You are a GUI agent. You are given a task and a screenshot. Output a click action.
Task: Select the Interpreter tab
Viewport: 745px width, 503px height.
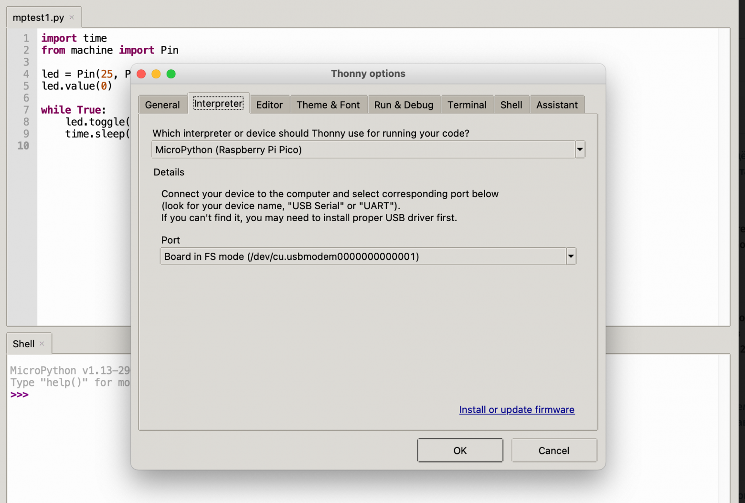pyautogui.click(x=218, y=103)
